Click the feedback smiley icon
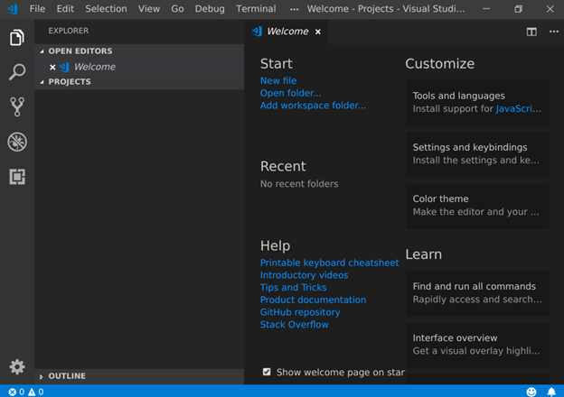This screenshot has height=397, width=564. pos(531,392)
